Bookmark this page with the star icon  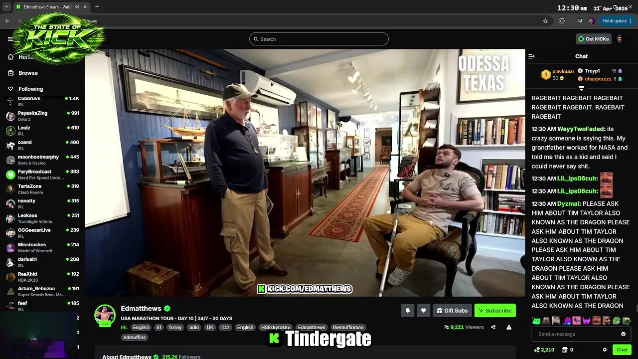pyautogui.click(x=545, y=21)
